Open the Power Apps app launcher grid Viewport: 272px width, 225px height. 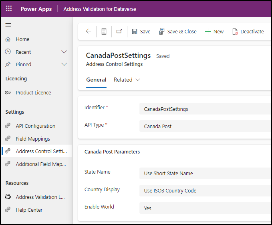point(9,8)
